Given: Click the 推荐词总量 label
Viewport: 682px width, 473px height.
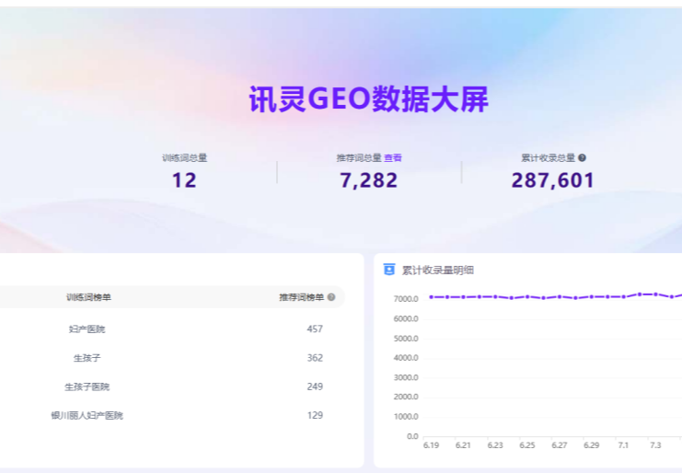Looking at the screenshot, I should point(359,157).
